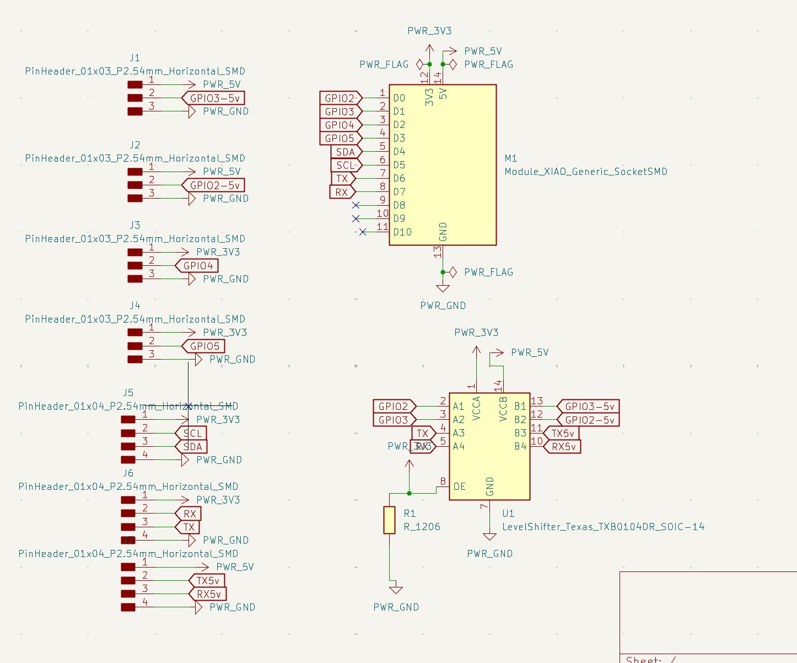Select the U1 level shifter symbol body
The height and width of the screenshot is (663, 797).
pos(489,447)
